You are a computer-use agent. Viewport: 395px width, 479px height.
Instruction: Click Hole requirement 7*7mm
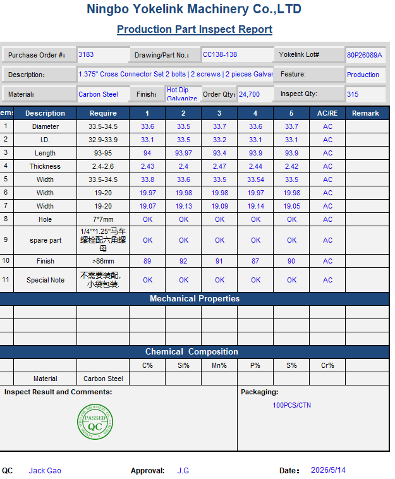[x=103, y=219]
